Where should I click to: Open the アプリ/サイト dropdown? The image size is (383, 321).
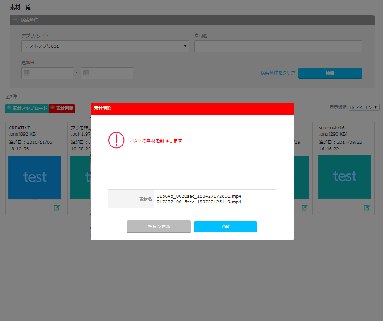(x=105, y=46)
